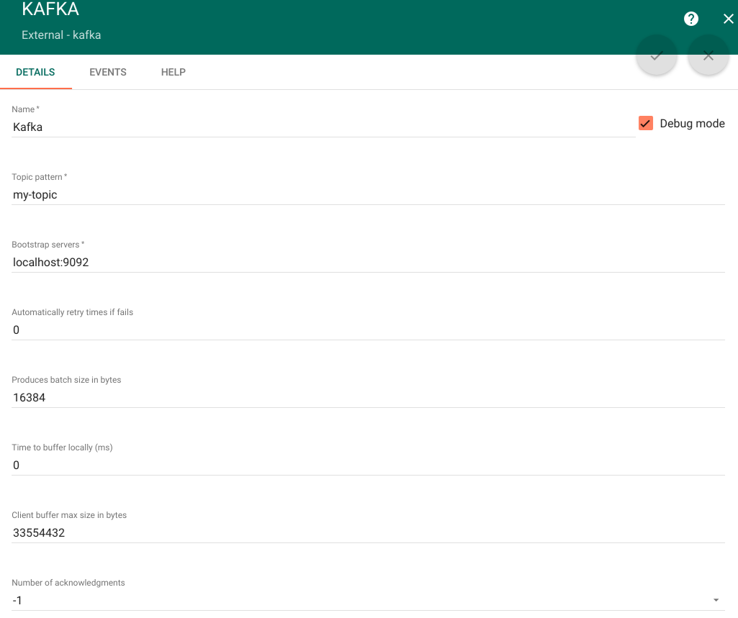
Task: Click the KAFKA panel title
Action: pyautogui.click(x=50, y=10)
